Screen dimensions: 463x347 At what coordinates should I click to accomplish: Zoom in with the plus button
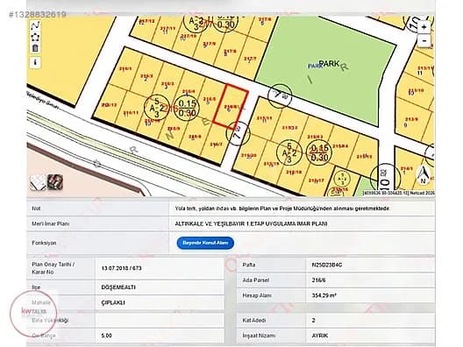(x=424, y=27)
